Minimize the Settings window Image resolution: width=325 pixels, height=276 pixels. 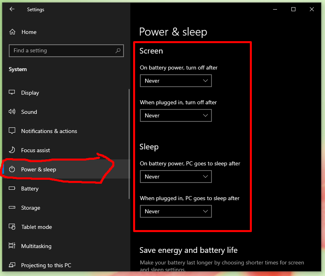[x=275, y=9]
